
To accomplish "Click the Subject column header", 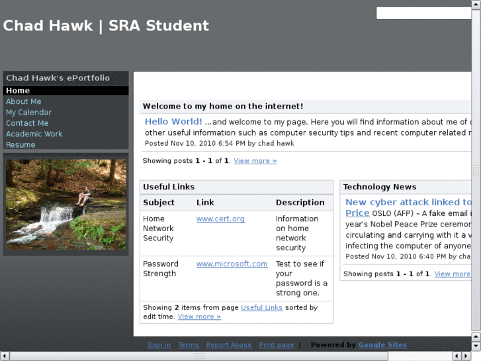I will pos(159,203).
